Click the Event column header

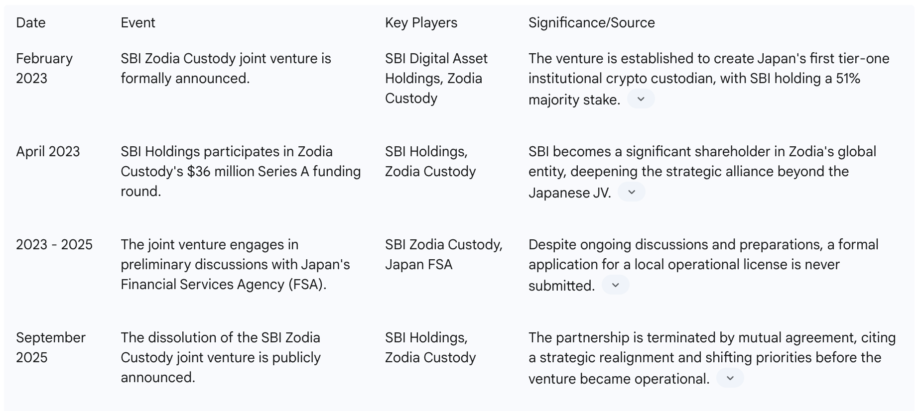[137, 22]
